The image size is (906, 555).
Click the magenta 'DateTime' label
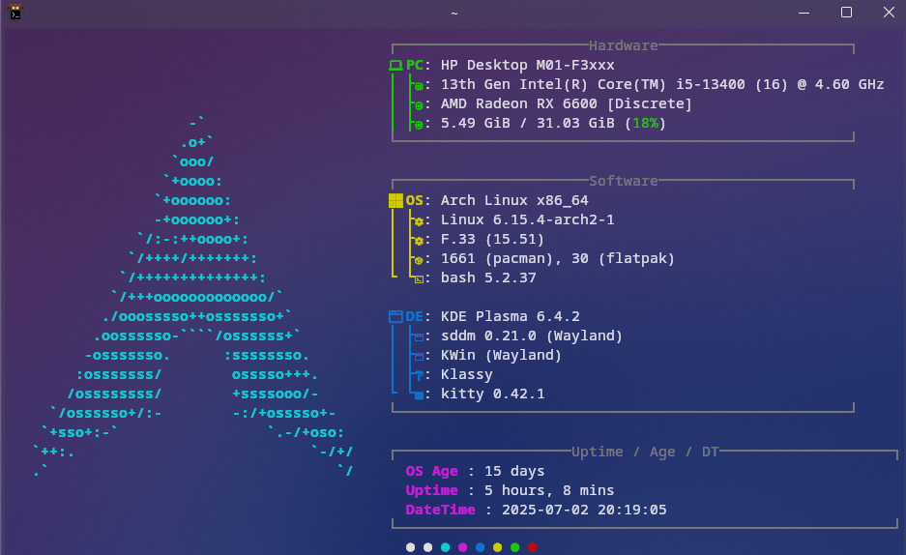point(440,510)
